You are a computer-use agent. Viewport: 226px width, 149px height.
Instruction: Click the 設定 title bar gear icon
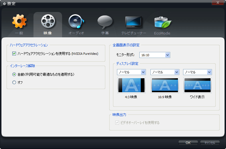(x=5, y=4)
